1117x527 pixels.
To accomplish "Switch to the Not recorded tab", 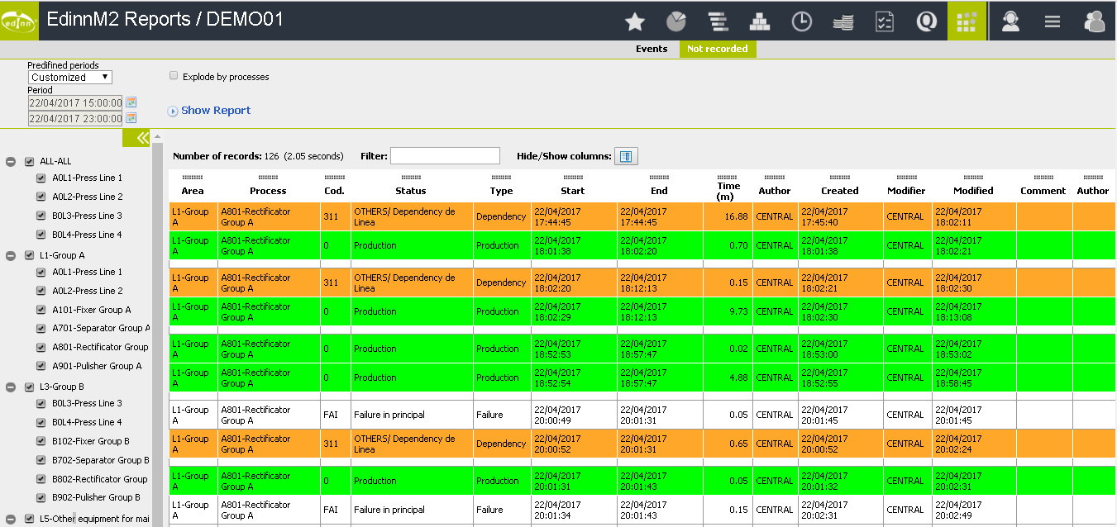I will coord(718,49).
